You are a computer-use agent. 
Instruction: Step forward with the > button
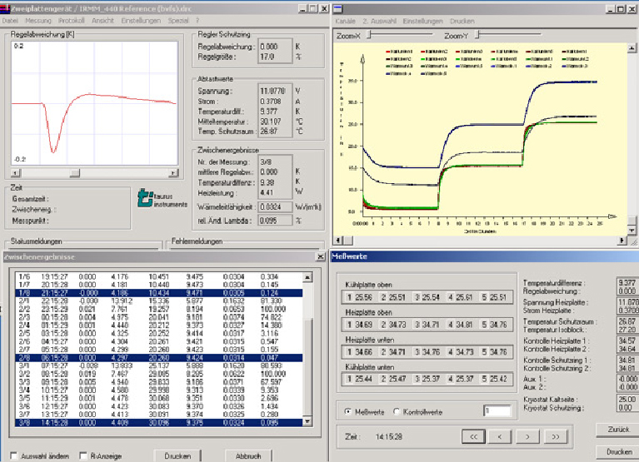(x=527, y=435)
